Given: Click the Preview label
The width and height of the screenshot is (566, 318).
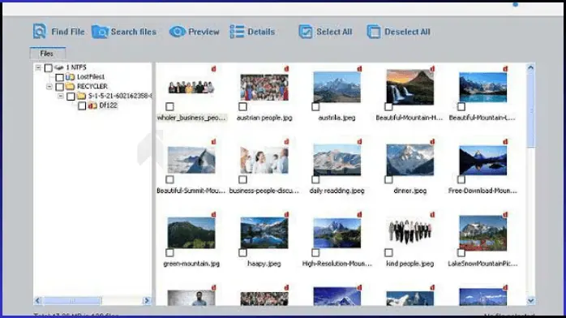Looking at the screenshot, I should pyautogui.click(x=204, y=32).
